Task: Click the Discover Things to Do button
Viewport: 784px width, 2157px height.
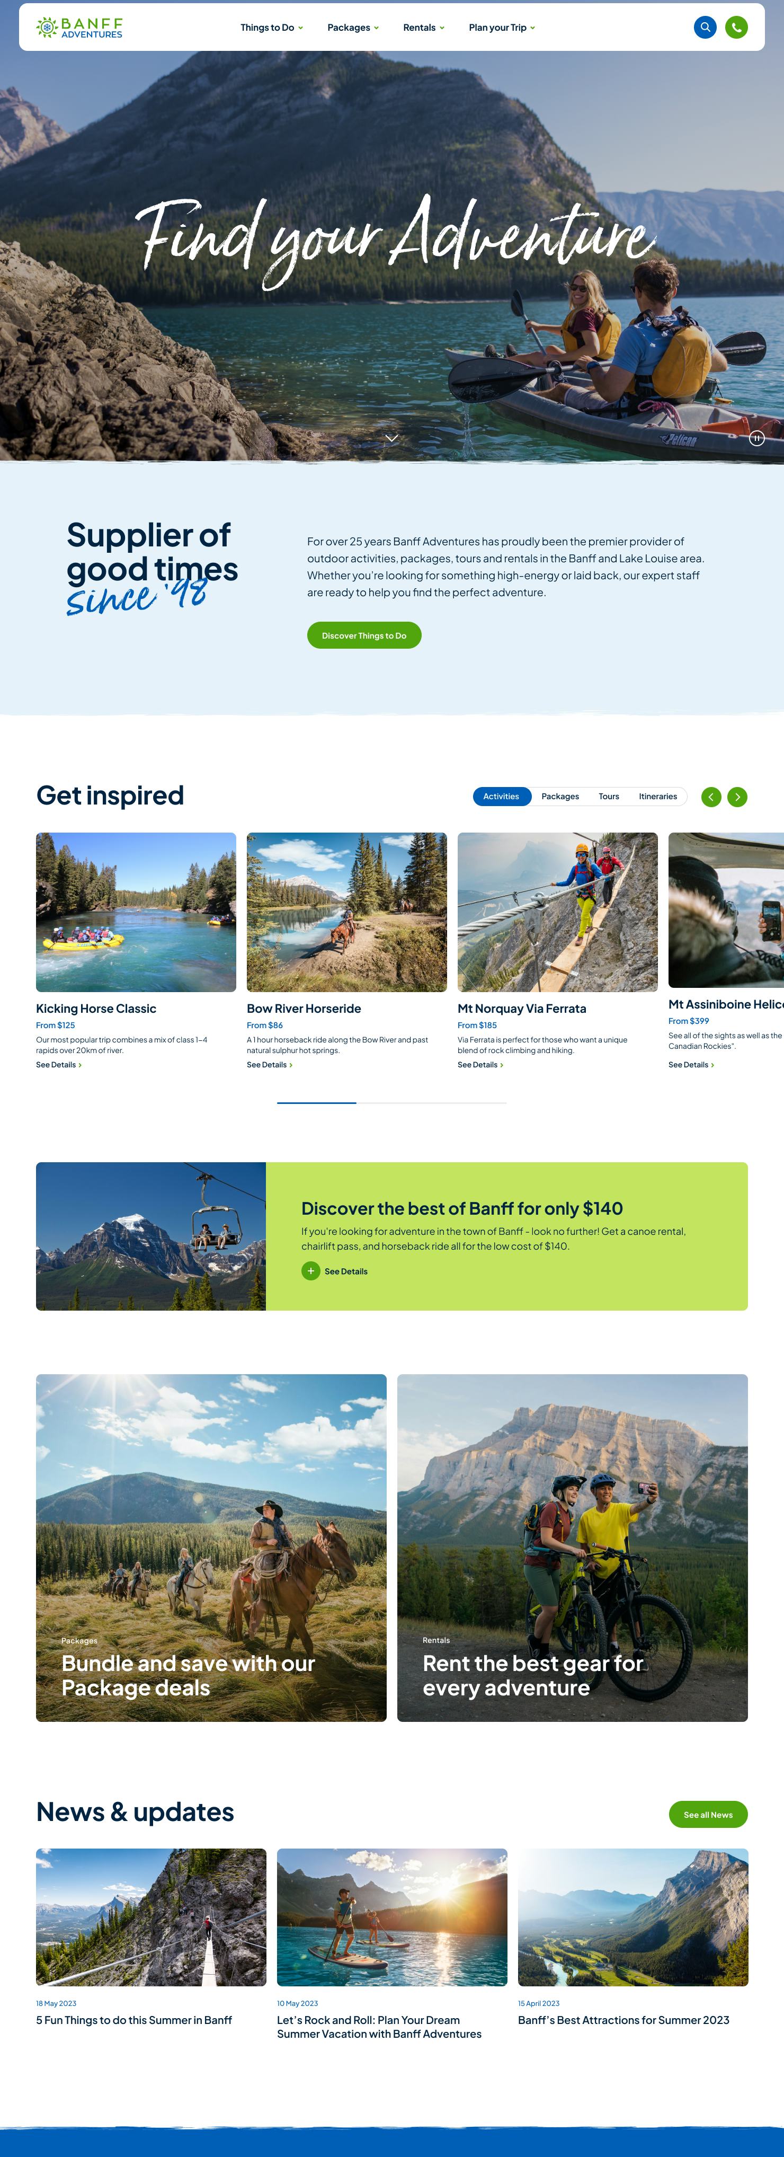Action: pyautogui.click(x=364, y=635)
